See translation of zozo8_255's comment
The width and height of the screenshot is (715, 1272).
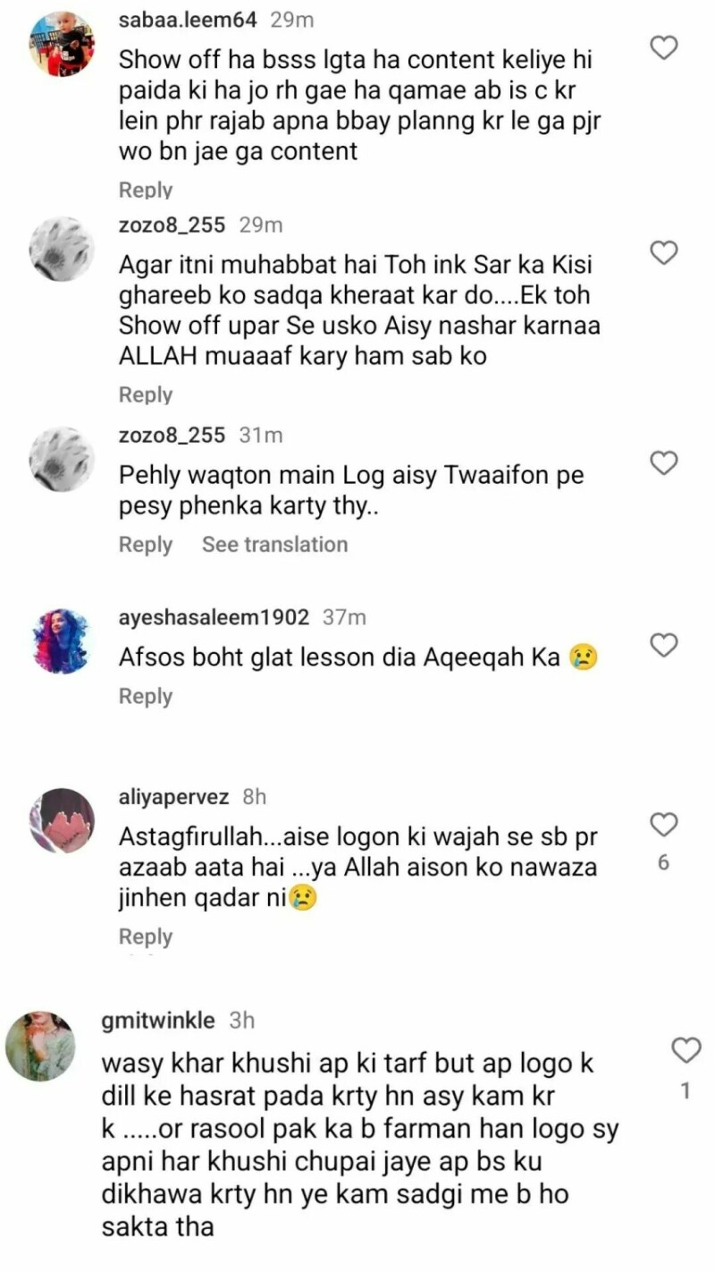point(274,545)
